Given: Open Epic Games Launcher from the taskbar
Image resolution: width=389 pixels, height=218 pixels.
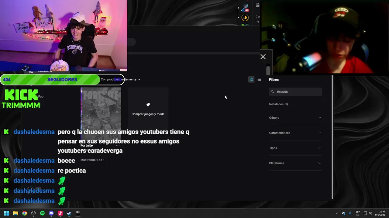Looking at the screenshot, I should click(78, 213).
